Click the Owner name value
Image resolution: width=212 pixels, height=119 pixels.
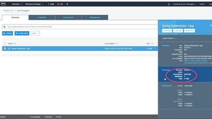pos(188,86)
